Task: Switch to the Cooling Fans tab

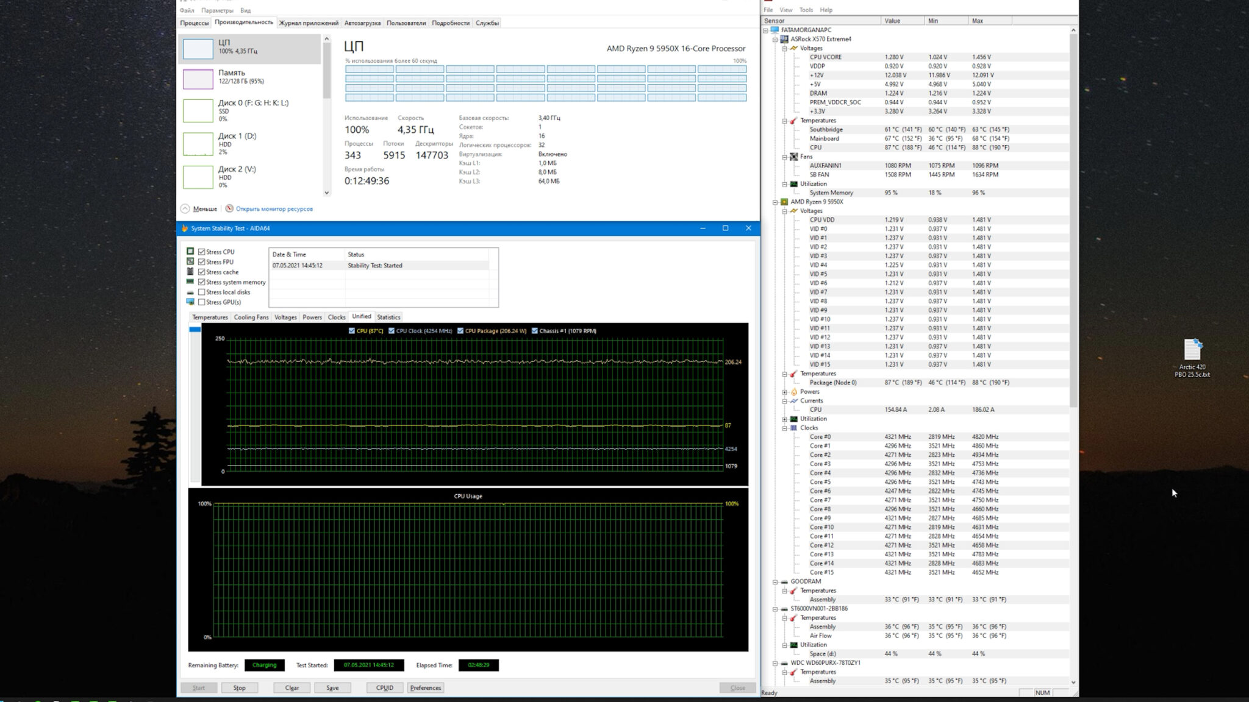Action: click(251, 317)
